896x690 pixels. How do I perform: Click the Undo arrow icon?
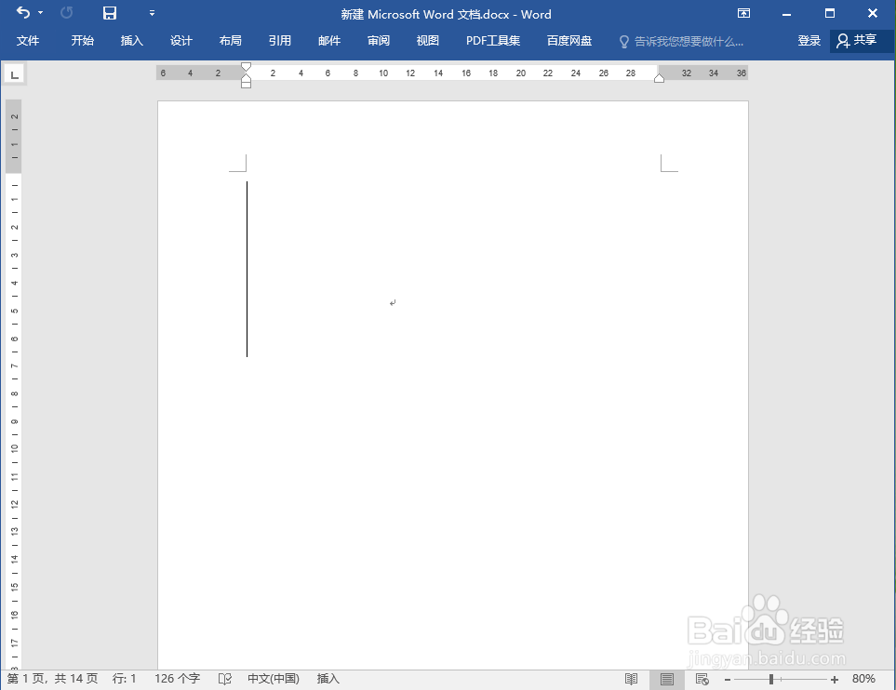click(23, 12)
